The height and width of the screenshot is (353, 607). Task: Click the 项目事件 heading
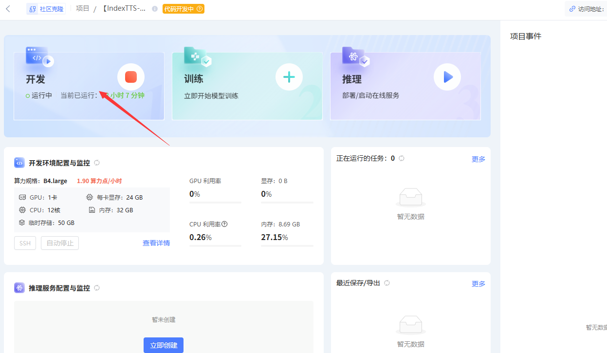526,36
